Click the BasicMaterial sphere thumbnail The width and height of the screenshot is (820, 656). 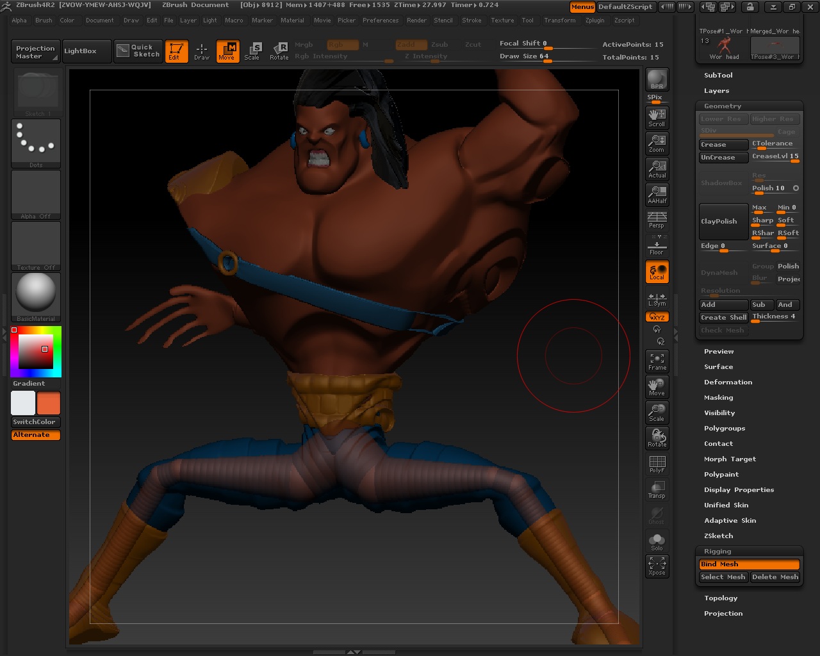click(x=36, y=293)
